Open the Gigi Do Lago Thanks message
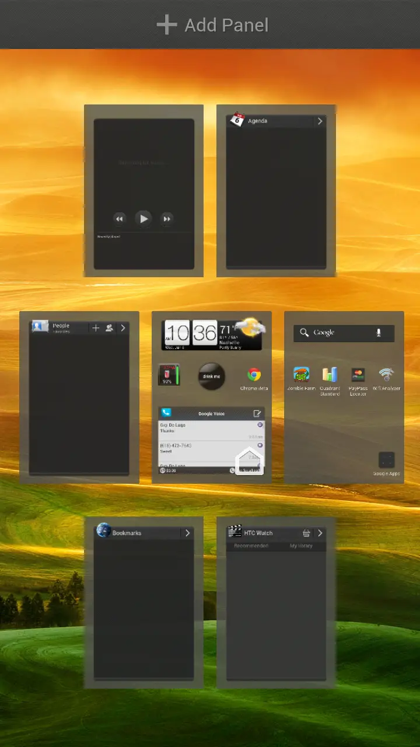420x747 pixels. click(211, 431)
